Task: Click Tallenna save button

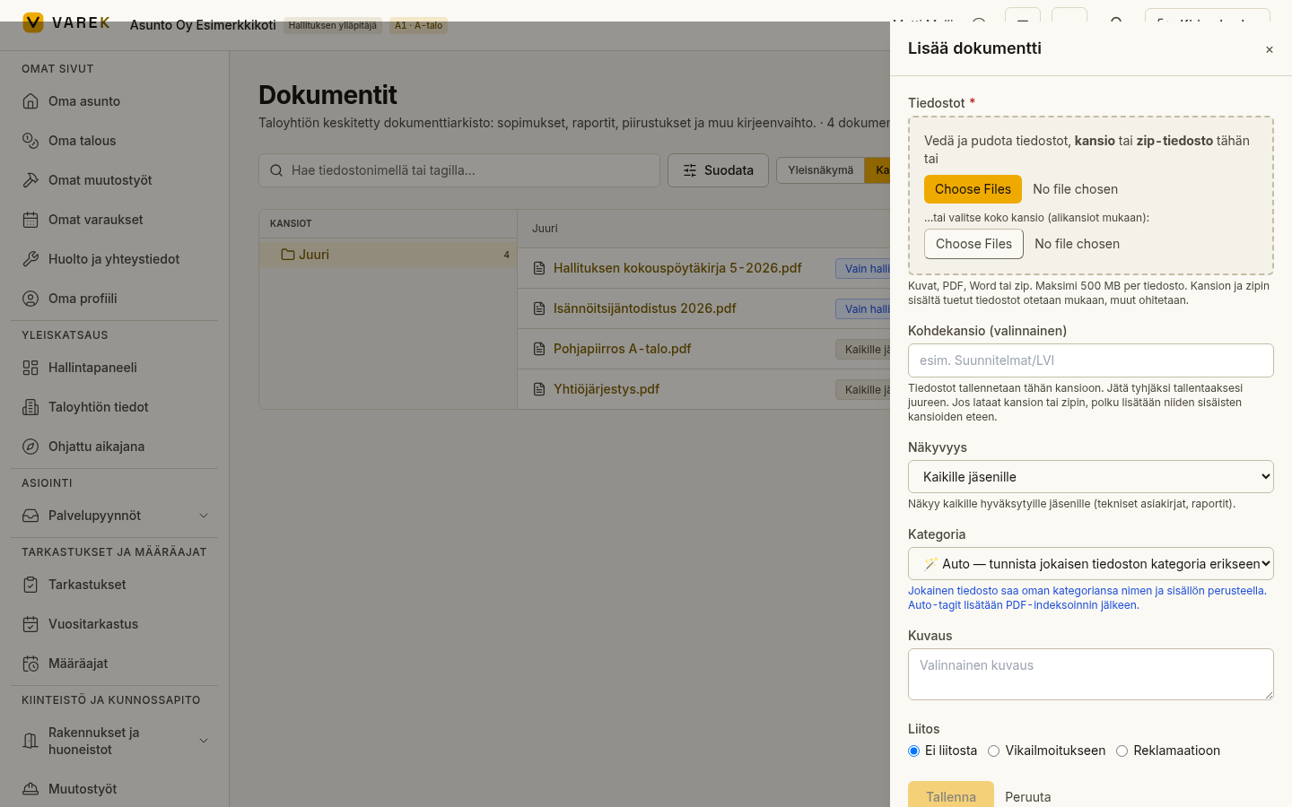Action: tap(951, 796)
